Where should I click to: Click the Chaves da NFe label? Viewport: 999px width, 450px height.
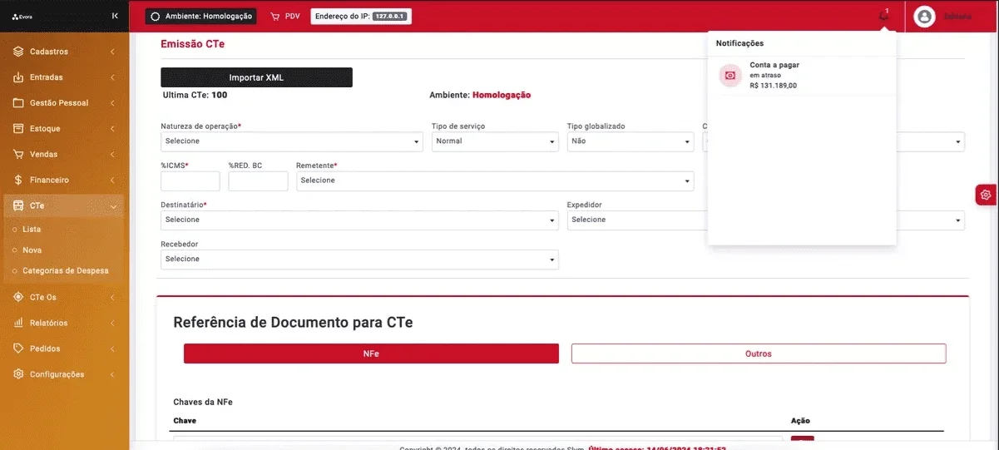click(x=203, y=403)
